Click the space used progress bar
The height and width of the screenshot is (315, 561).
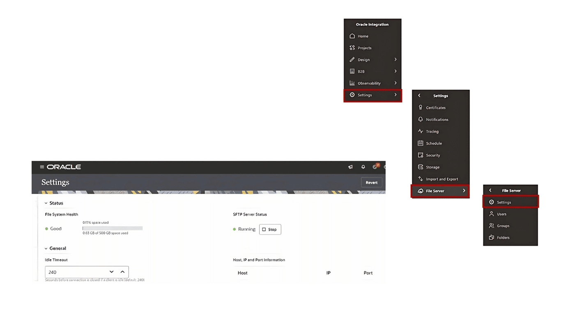113,228
